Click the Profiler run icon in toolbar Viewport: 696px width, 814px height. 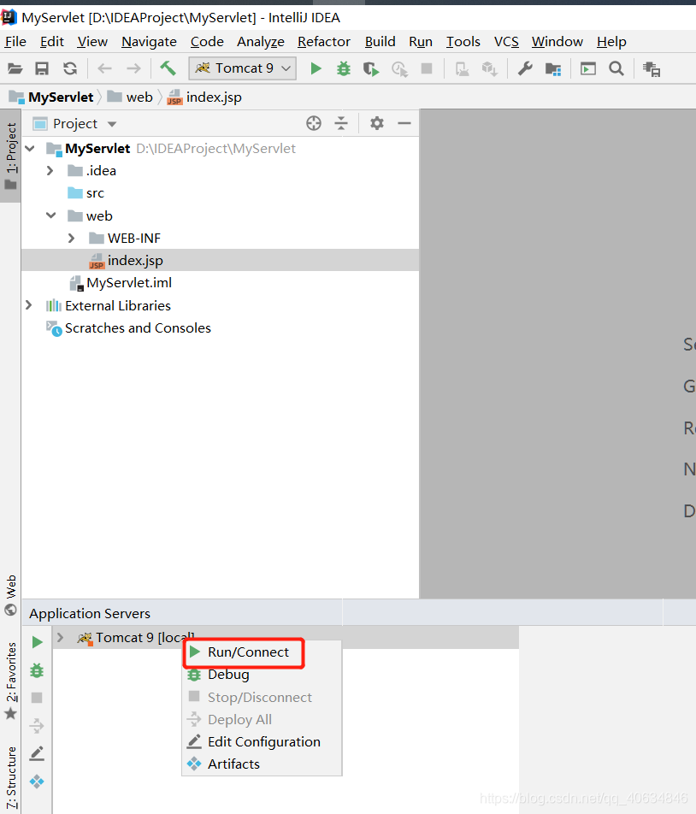coord(399,68)
